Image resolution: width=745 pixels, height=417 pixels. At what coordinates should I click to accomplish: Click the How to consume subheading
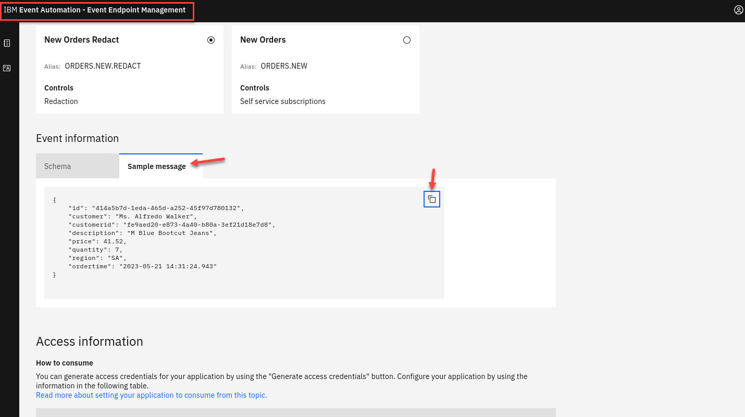(x=65, y=363)
